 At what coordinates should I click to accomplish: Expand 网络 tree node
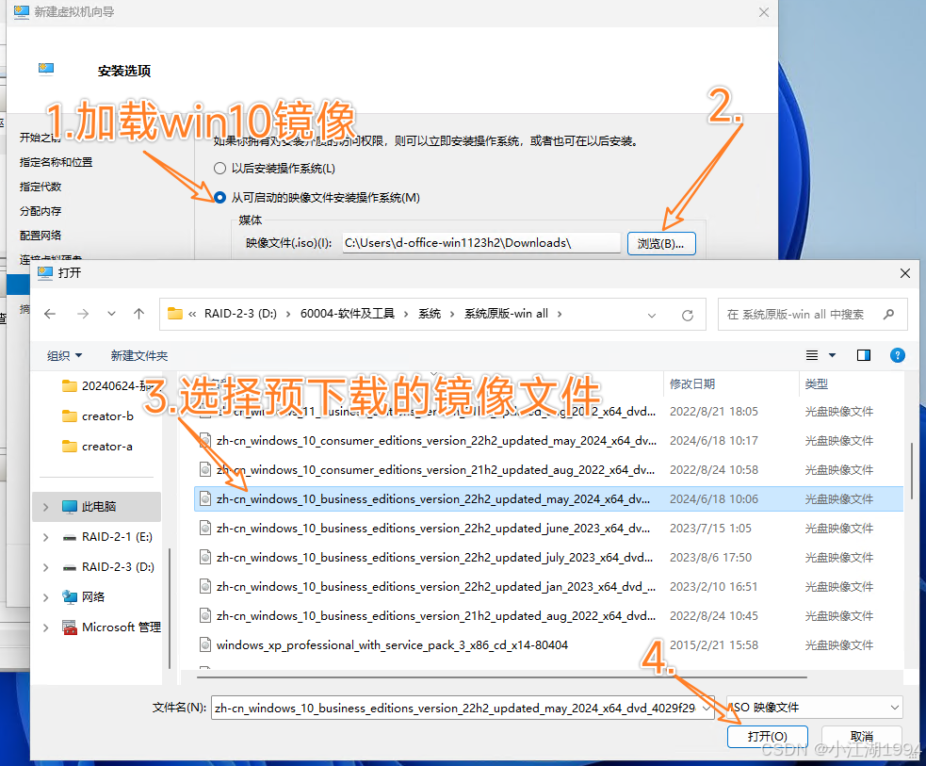pyautogui.click(x=46, y=597)
